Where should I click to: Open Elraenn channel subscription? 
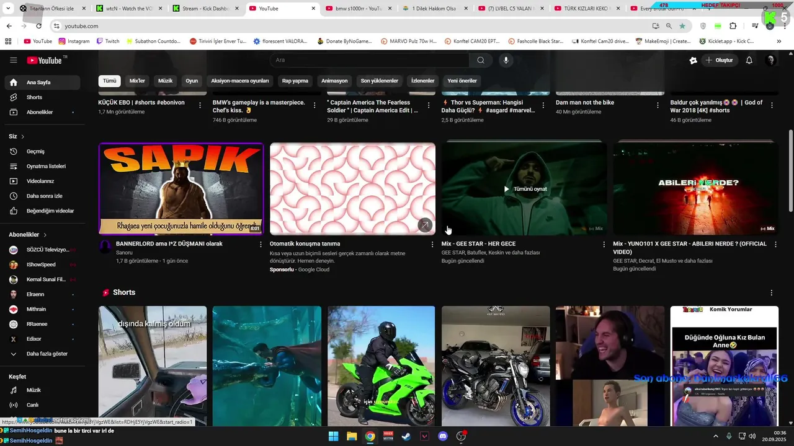tap(42, 294)
